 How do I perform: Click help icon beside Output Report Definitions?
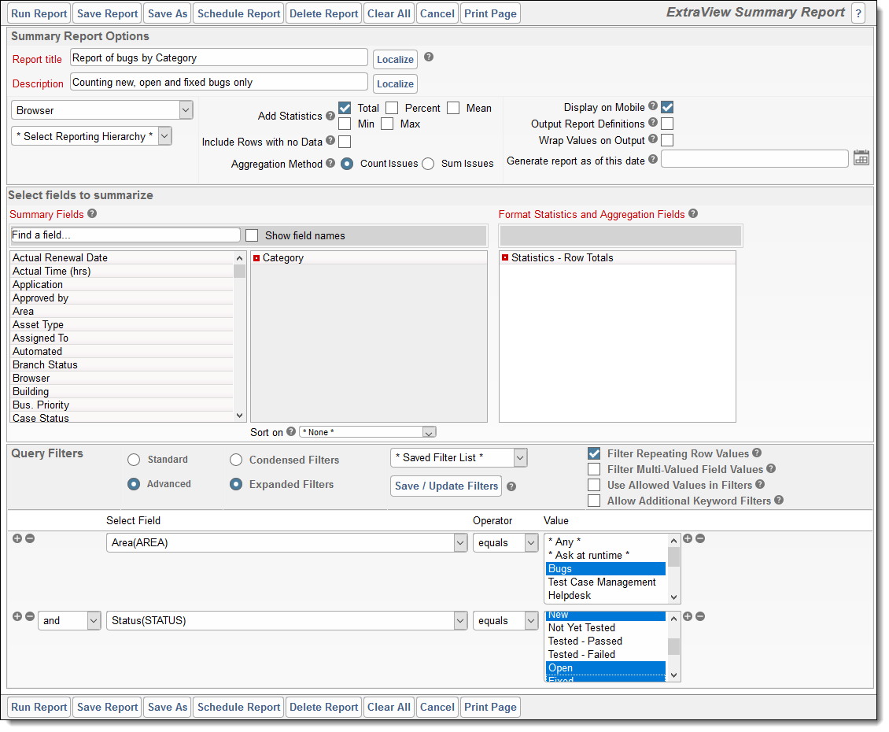coord(652,122)
